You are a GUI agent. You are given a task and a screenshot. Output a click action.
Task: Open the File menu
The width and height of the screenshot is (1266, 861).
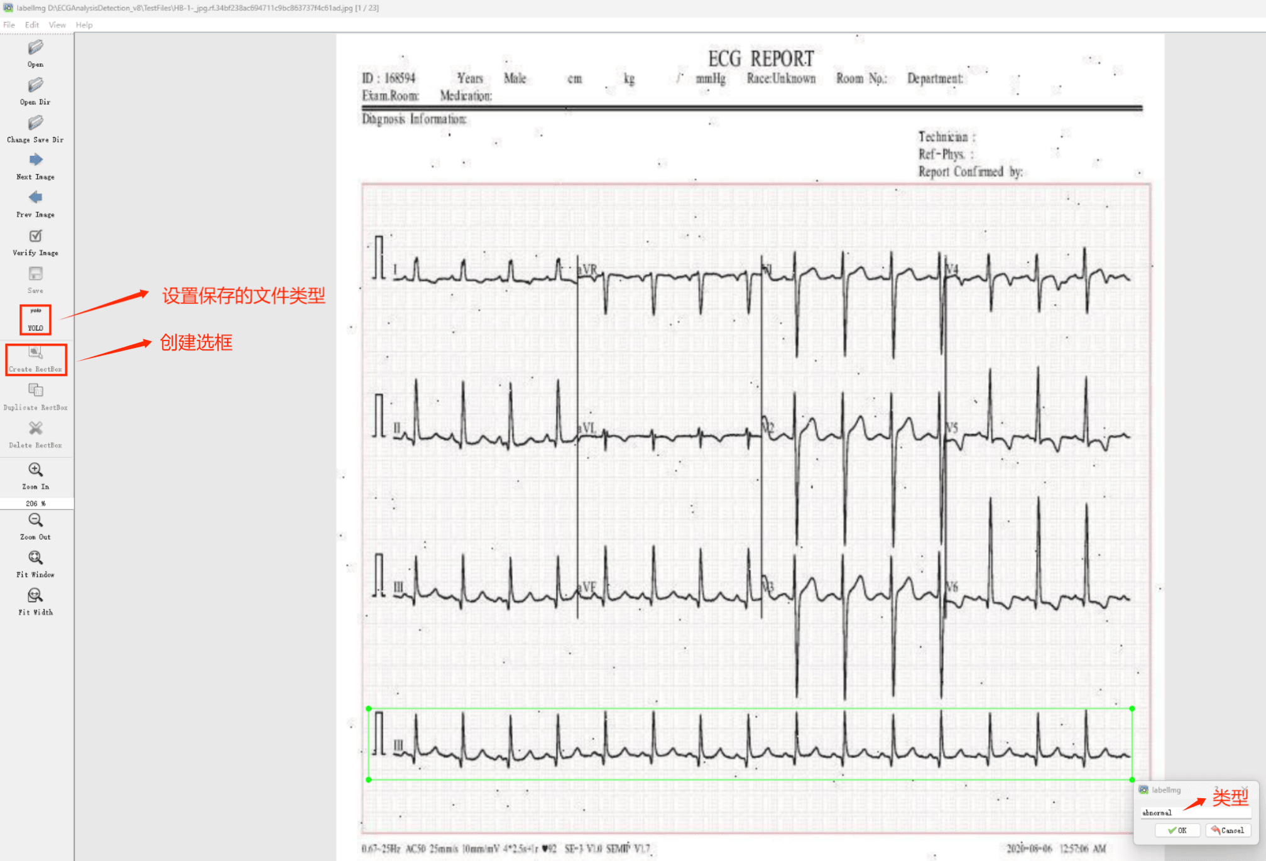click(x=9, y=25)
